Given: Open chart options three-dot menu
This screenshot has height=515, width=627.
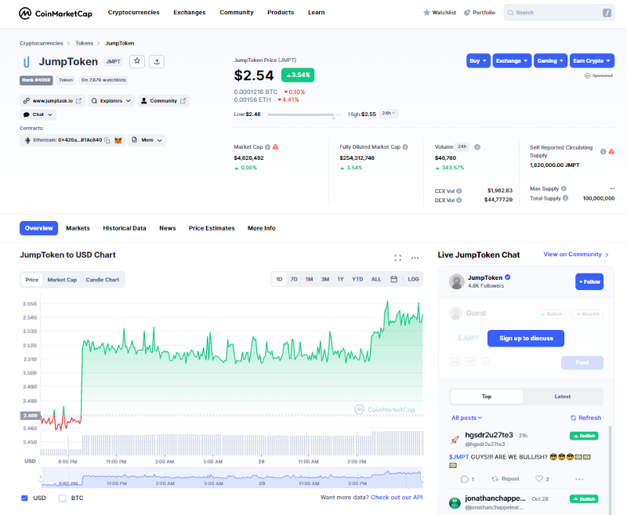Looking at the screenshot, I should click(x=415, y=258).
